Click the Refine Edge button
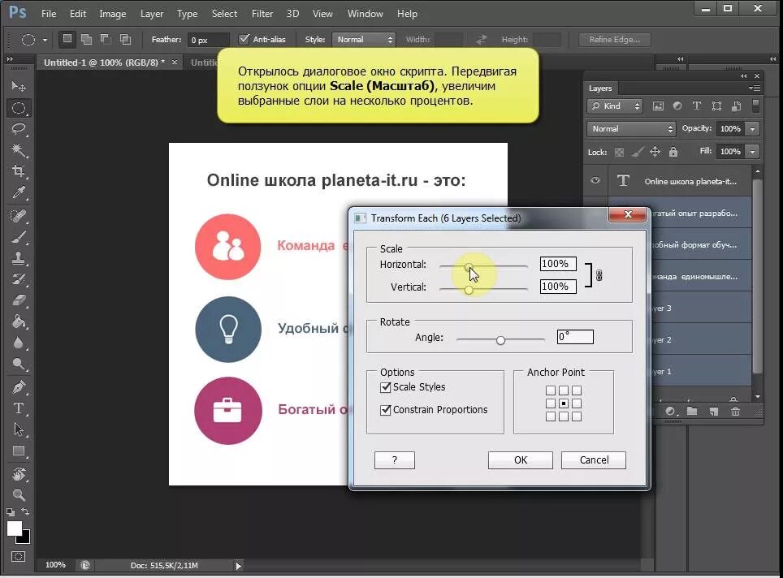The width and height of the screenshot is (783, 578). tap(614, 40)
